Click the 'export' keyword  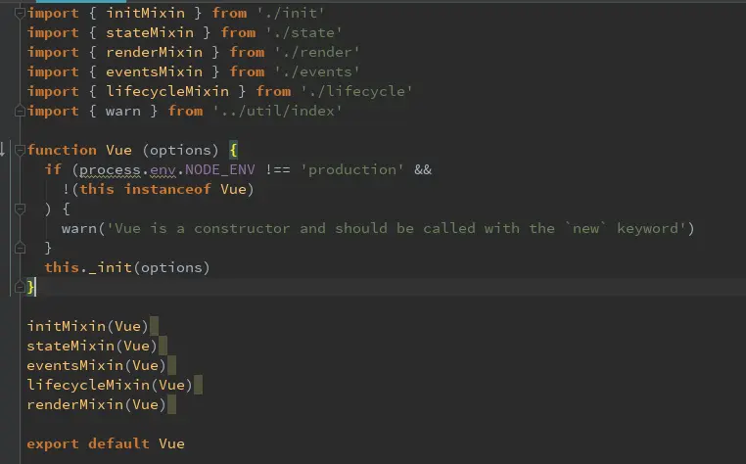tap(53, 443)
